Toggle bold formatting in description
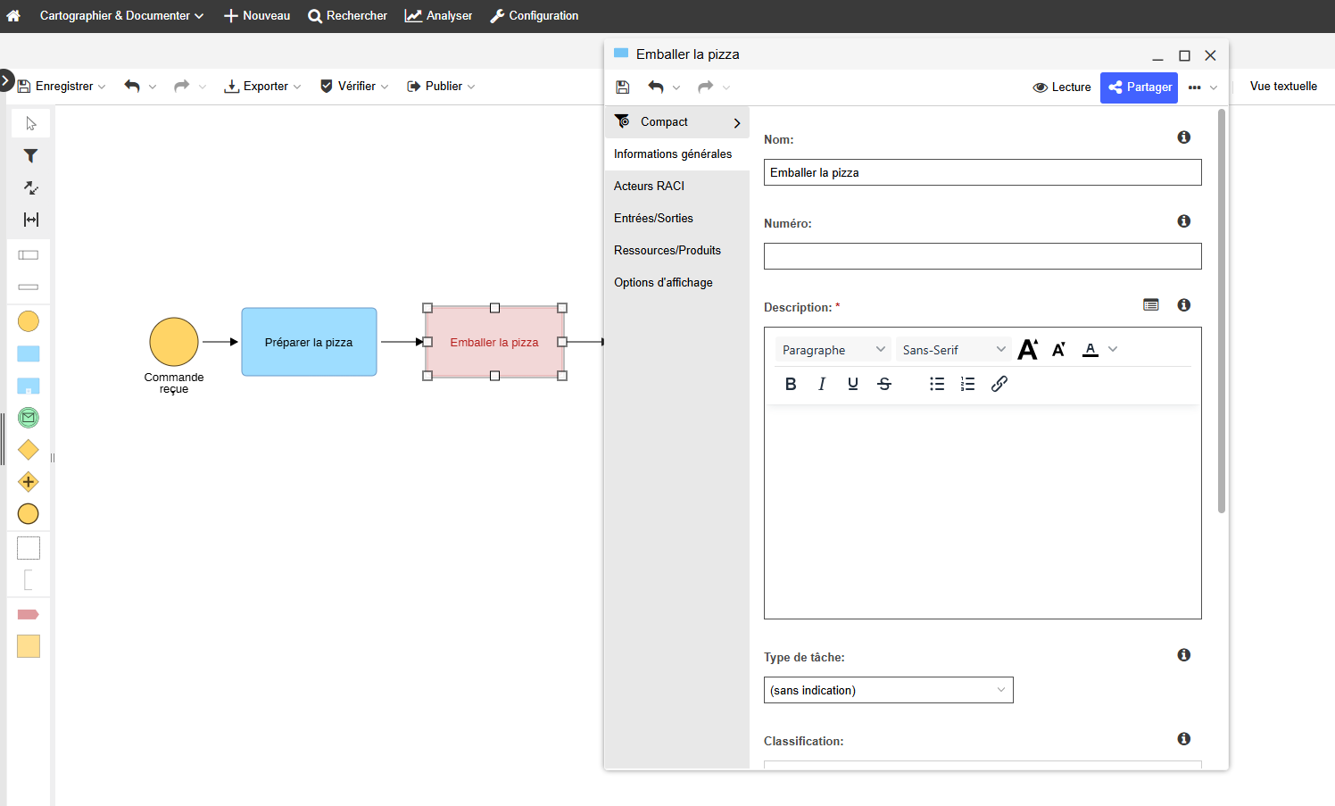The image size is (1335, 806). coord(791,384)
